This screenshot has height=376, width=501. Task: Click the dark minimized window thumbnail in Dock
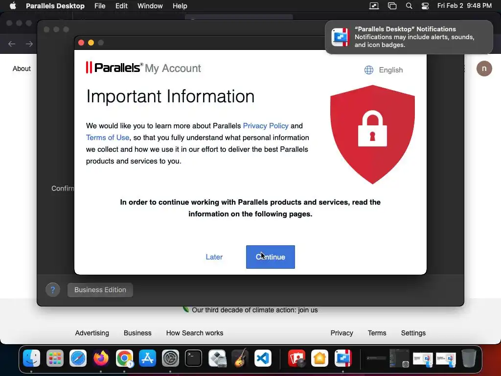(399, 358)
